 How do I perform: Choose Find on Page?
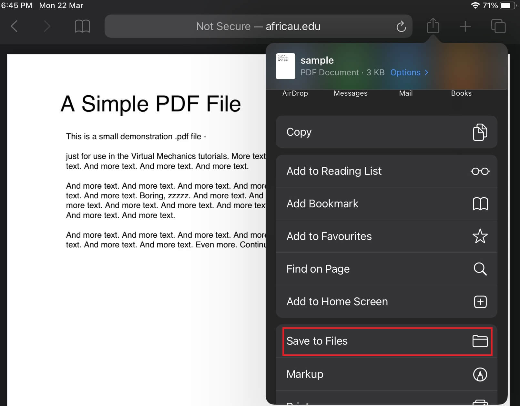386,269
